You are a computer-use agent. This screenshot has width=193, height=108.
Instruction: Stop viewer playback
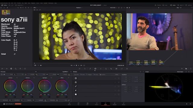pos(76,65)
